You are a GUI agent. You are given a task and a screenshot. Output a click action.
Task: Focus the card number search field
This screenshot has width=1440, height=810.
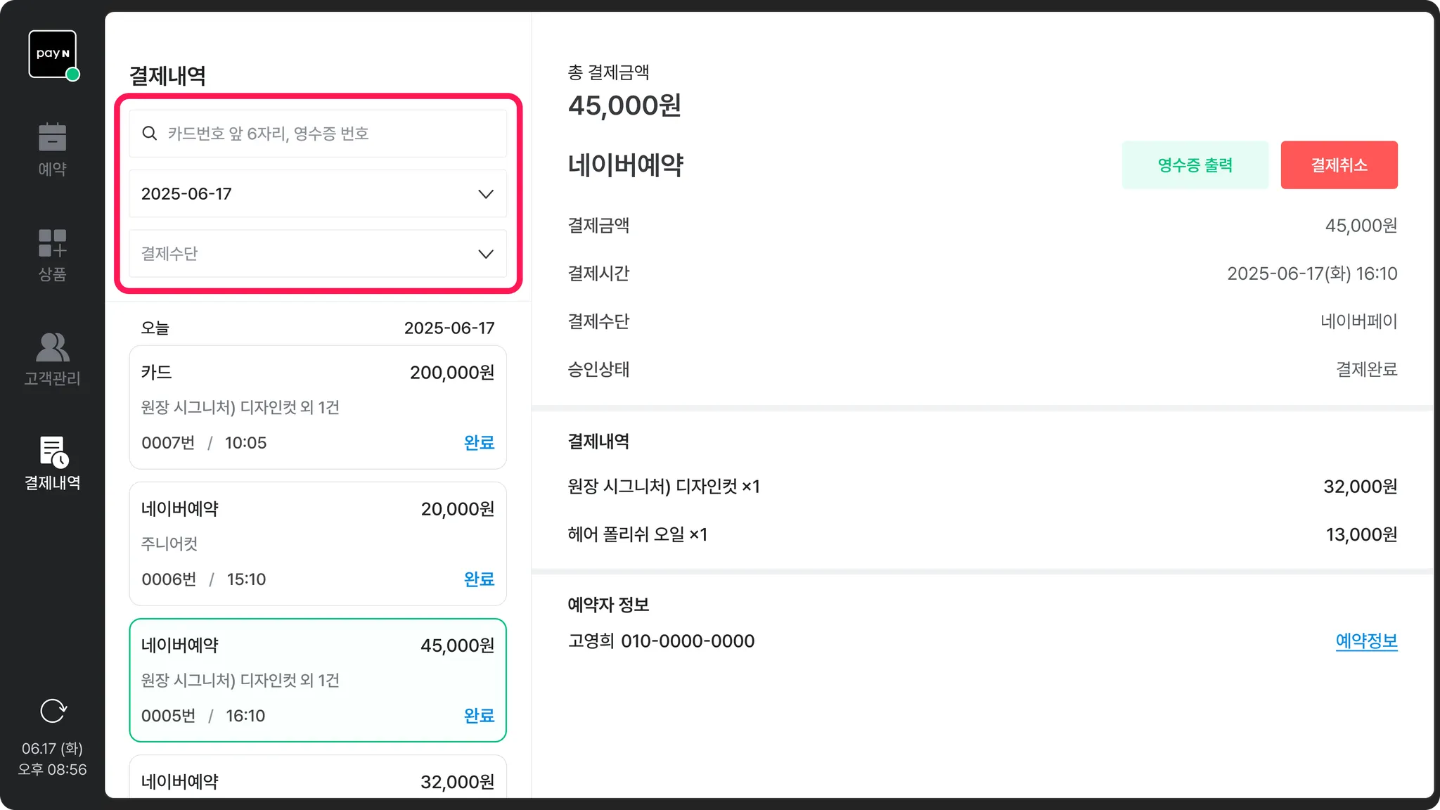330,134
